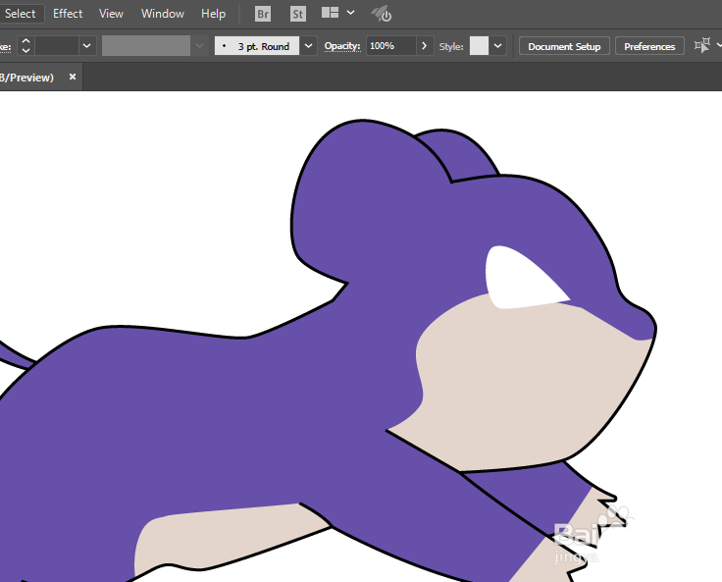Click the GPU performance rocket icon

pos(382,15)
